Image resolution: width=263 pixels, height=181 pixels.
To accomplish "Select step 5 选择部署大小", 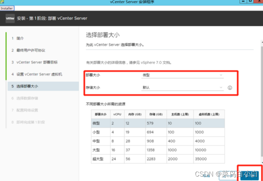I will 43,86.
